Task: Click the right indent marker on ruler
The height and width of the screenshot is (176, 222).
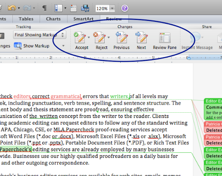Action: [x=189, y=58]
